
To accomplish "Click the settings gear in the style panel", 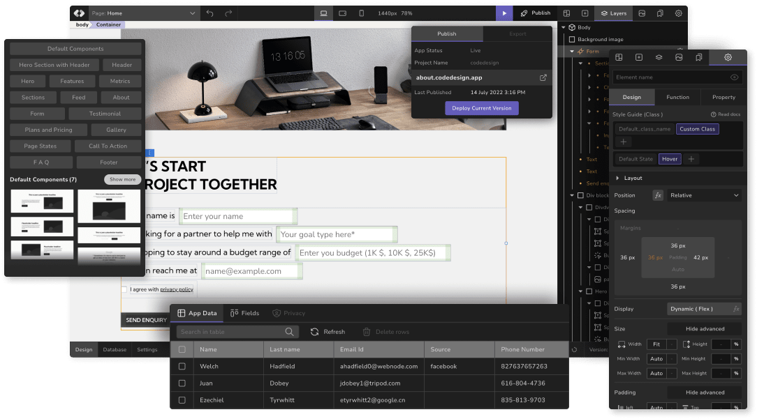I will click(x=728, y=57).
